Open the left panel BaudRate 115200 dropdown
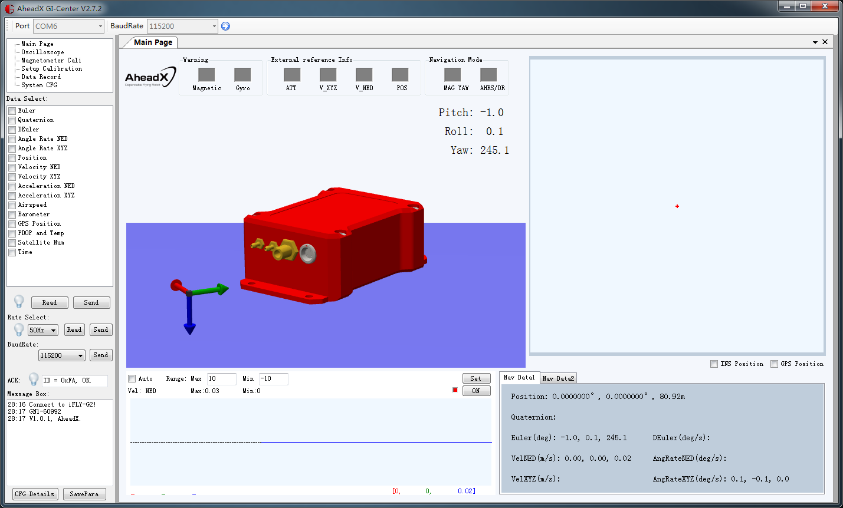 pyautogui.click(x=62, y=355)
